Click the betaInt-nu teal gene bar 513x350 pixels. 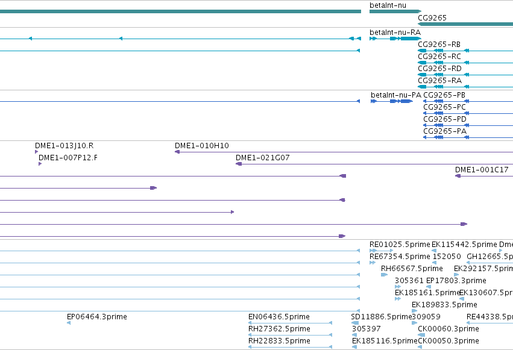[395, 11]
